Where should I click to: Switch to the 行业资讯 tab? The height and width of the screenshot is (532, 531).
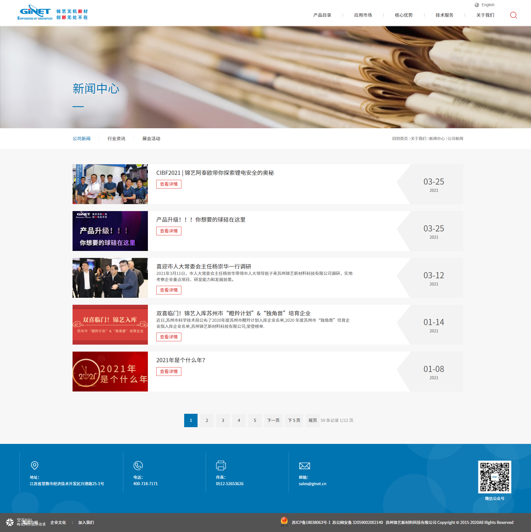pyautogui.click(x=116, y=139)
